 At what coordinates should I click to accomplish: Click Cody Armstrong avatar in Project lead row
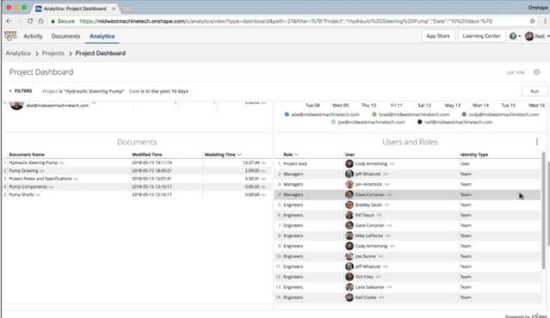[x=350, y=164]
